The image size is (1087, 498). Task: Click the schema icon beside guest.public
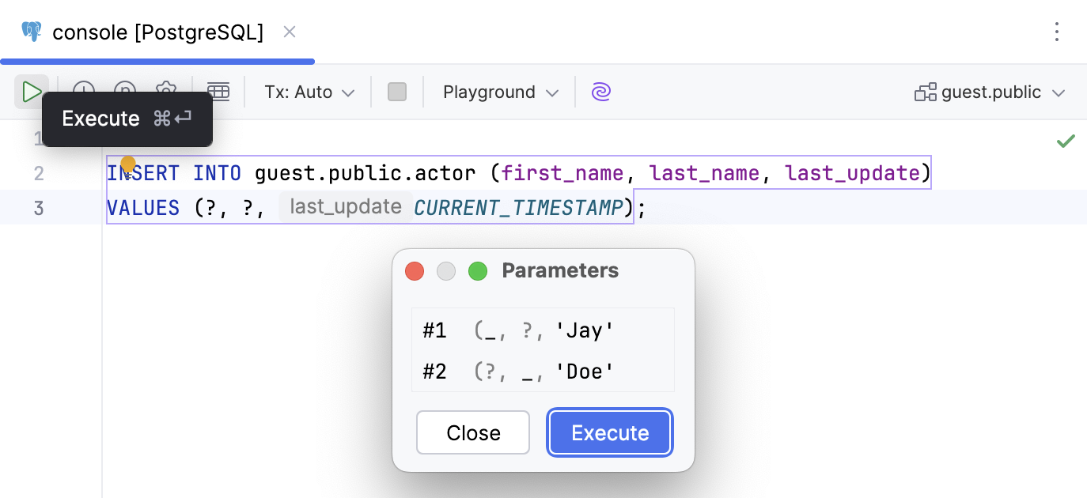pyautogui.click(x=925, y=92)
